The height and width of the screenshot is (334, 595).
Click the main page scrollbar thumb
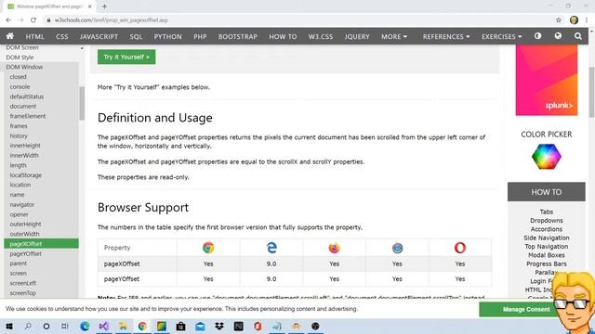[591, 92]
